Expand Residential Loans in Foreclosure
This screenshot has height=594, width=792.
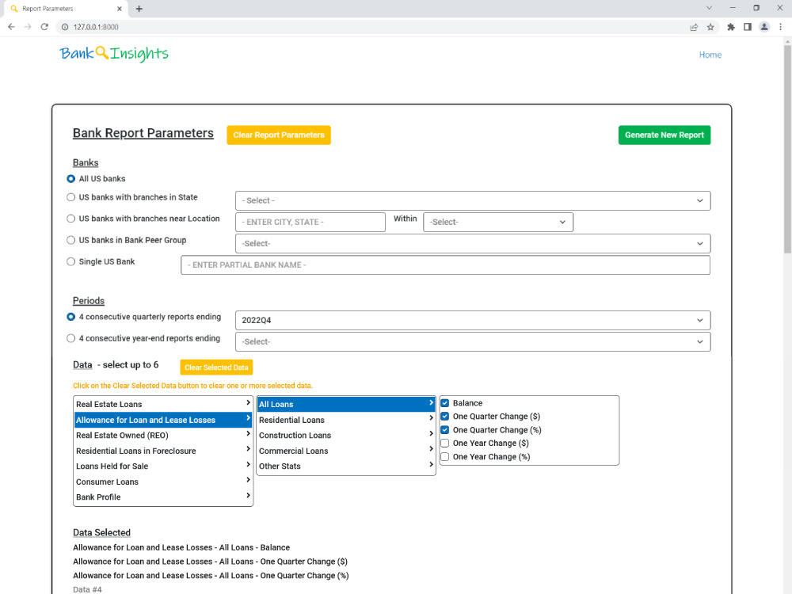(x=163, y=451)
